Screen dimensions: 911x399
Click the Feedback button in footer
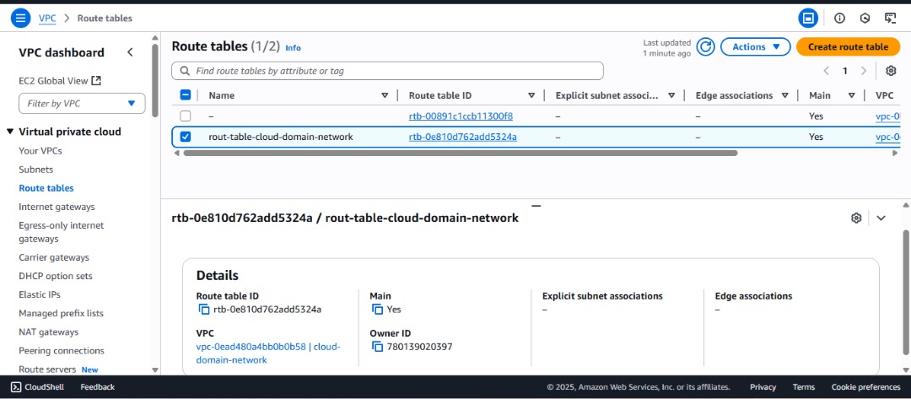[x=98, y=387]
